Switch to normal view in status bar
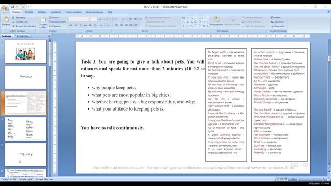 click(x=278, y=179)
